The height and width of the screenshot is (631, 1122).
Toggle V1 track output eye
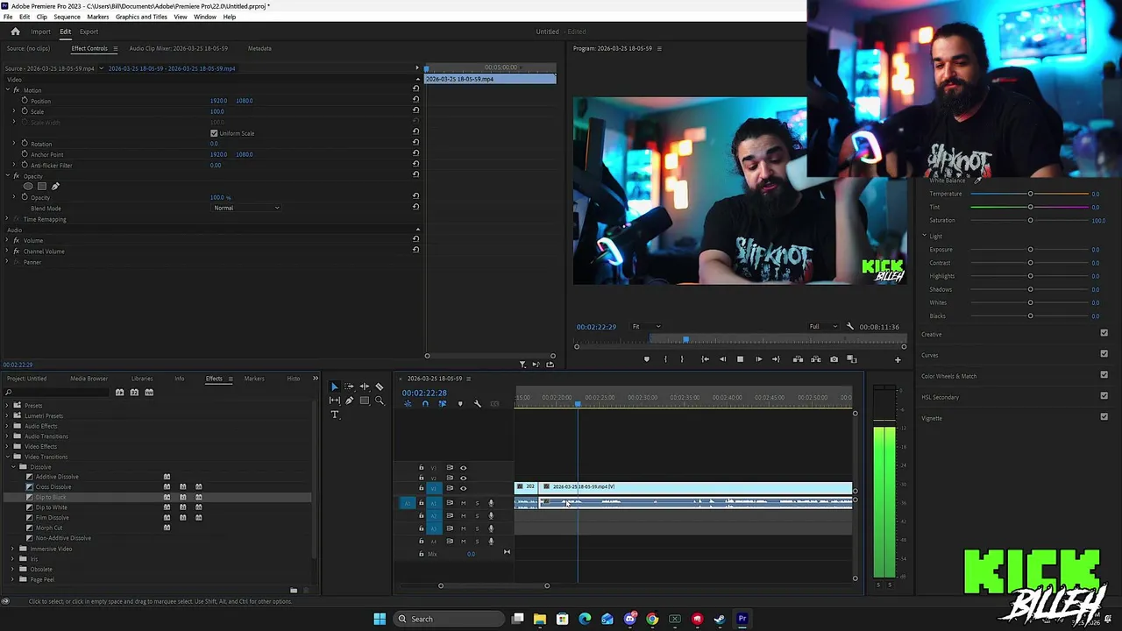pyautogui.click(x=463, y=488)
